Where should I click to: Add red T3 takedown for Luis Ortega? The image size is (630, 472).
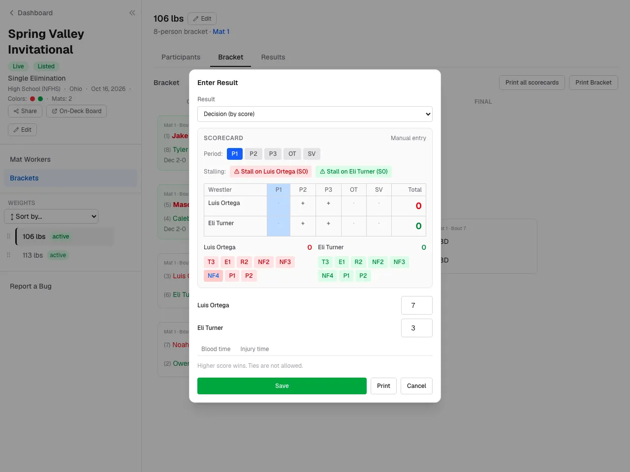211,262
